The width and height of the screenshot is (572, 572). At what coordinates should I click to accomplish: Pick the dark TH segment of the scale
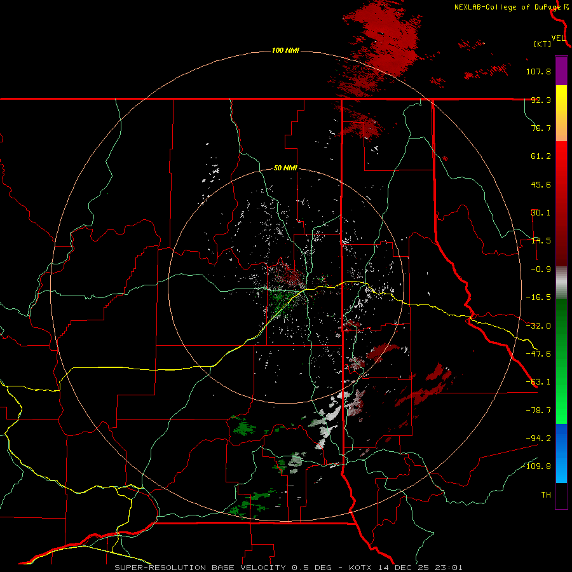[x=561, y=496]
